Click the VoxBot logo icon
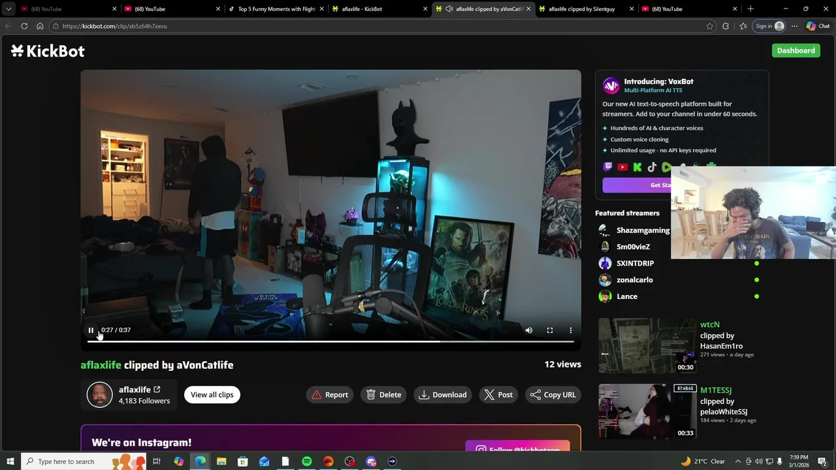The width and height of the screenshot is (836, 470). point(611,86)
